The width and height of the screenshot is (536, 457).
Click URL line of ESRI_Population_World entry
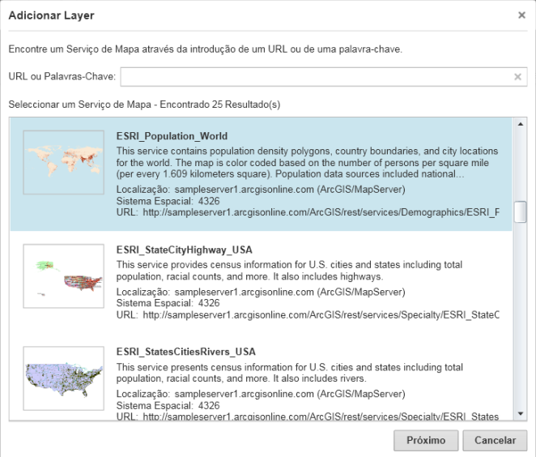pyautogui.click(x=308, y=212)
